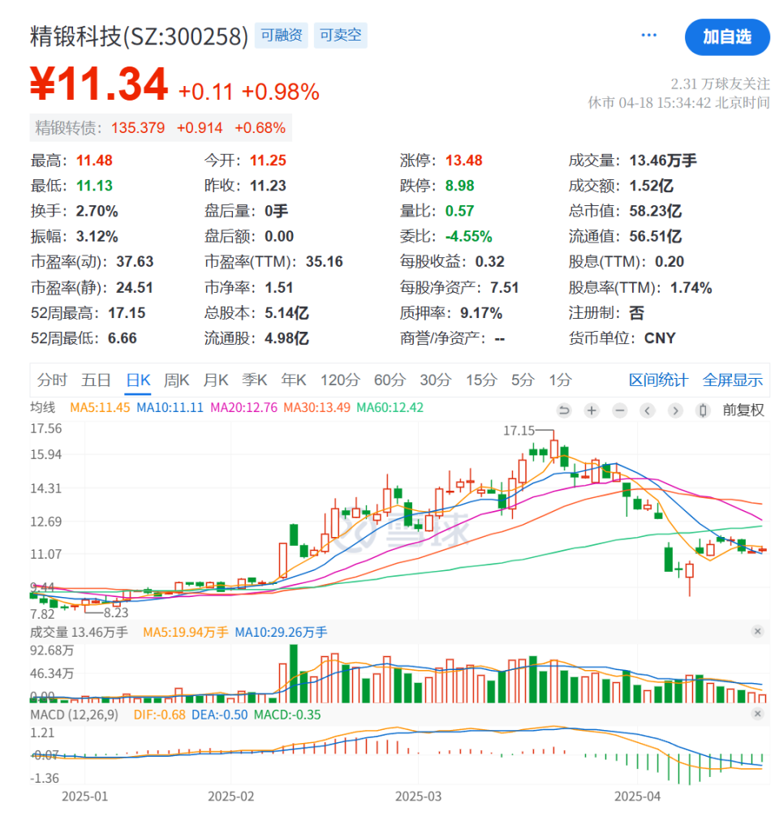The image size is (779, 816).
Task: Click the current price ¥11.34
Action: point(99,84)
